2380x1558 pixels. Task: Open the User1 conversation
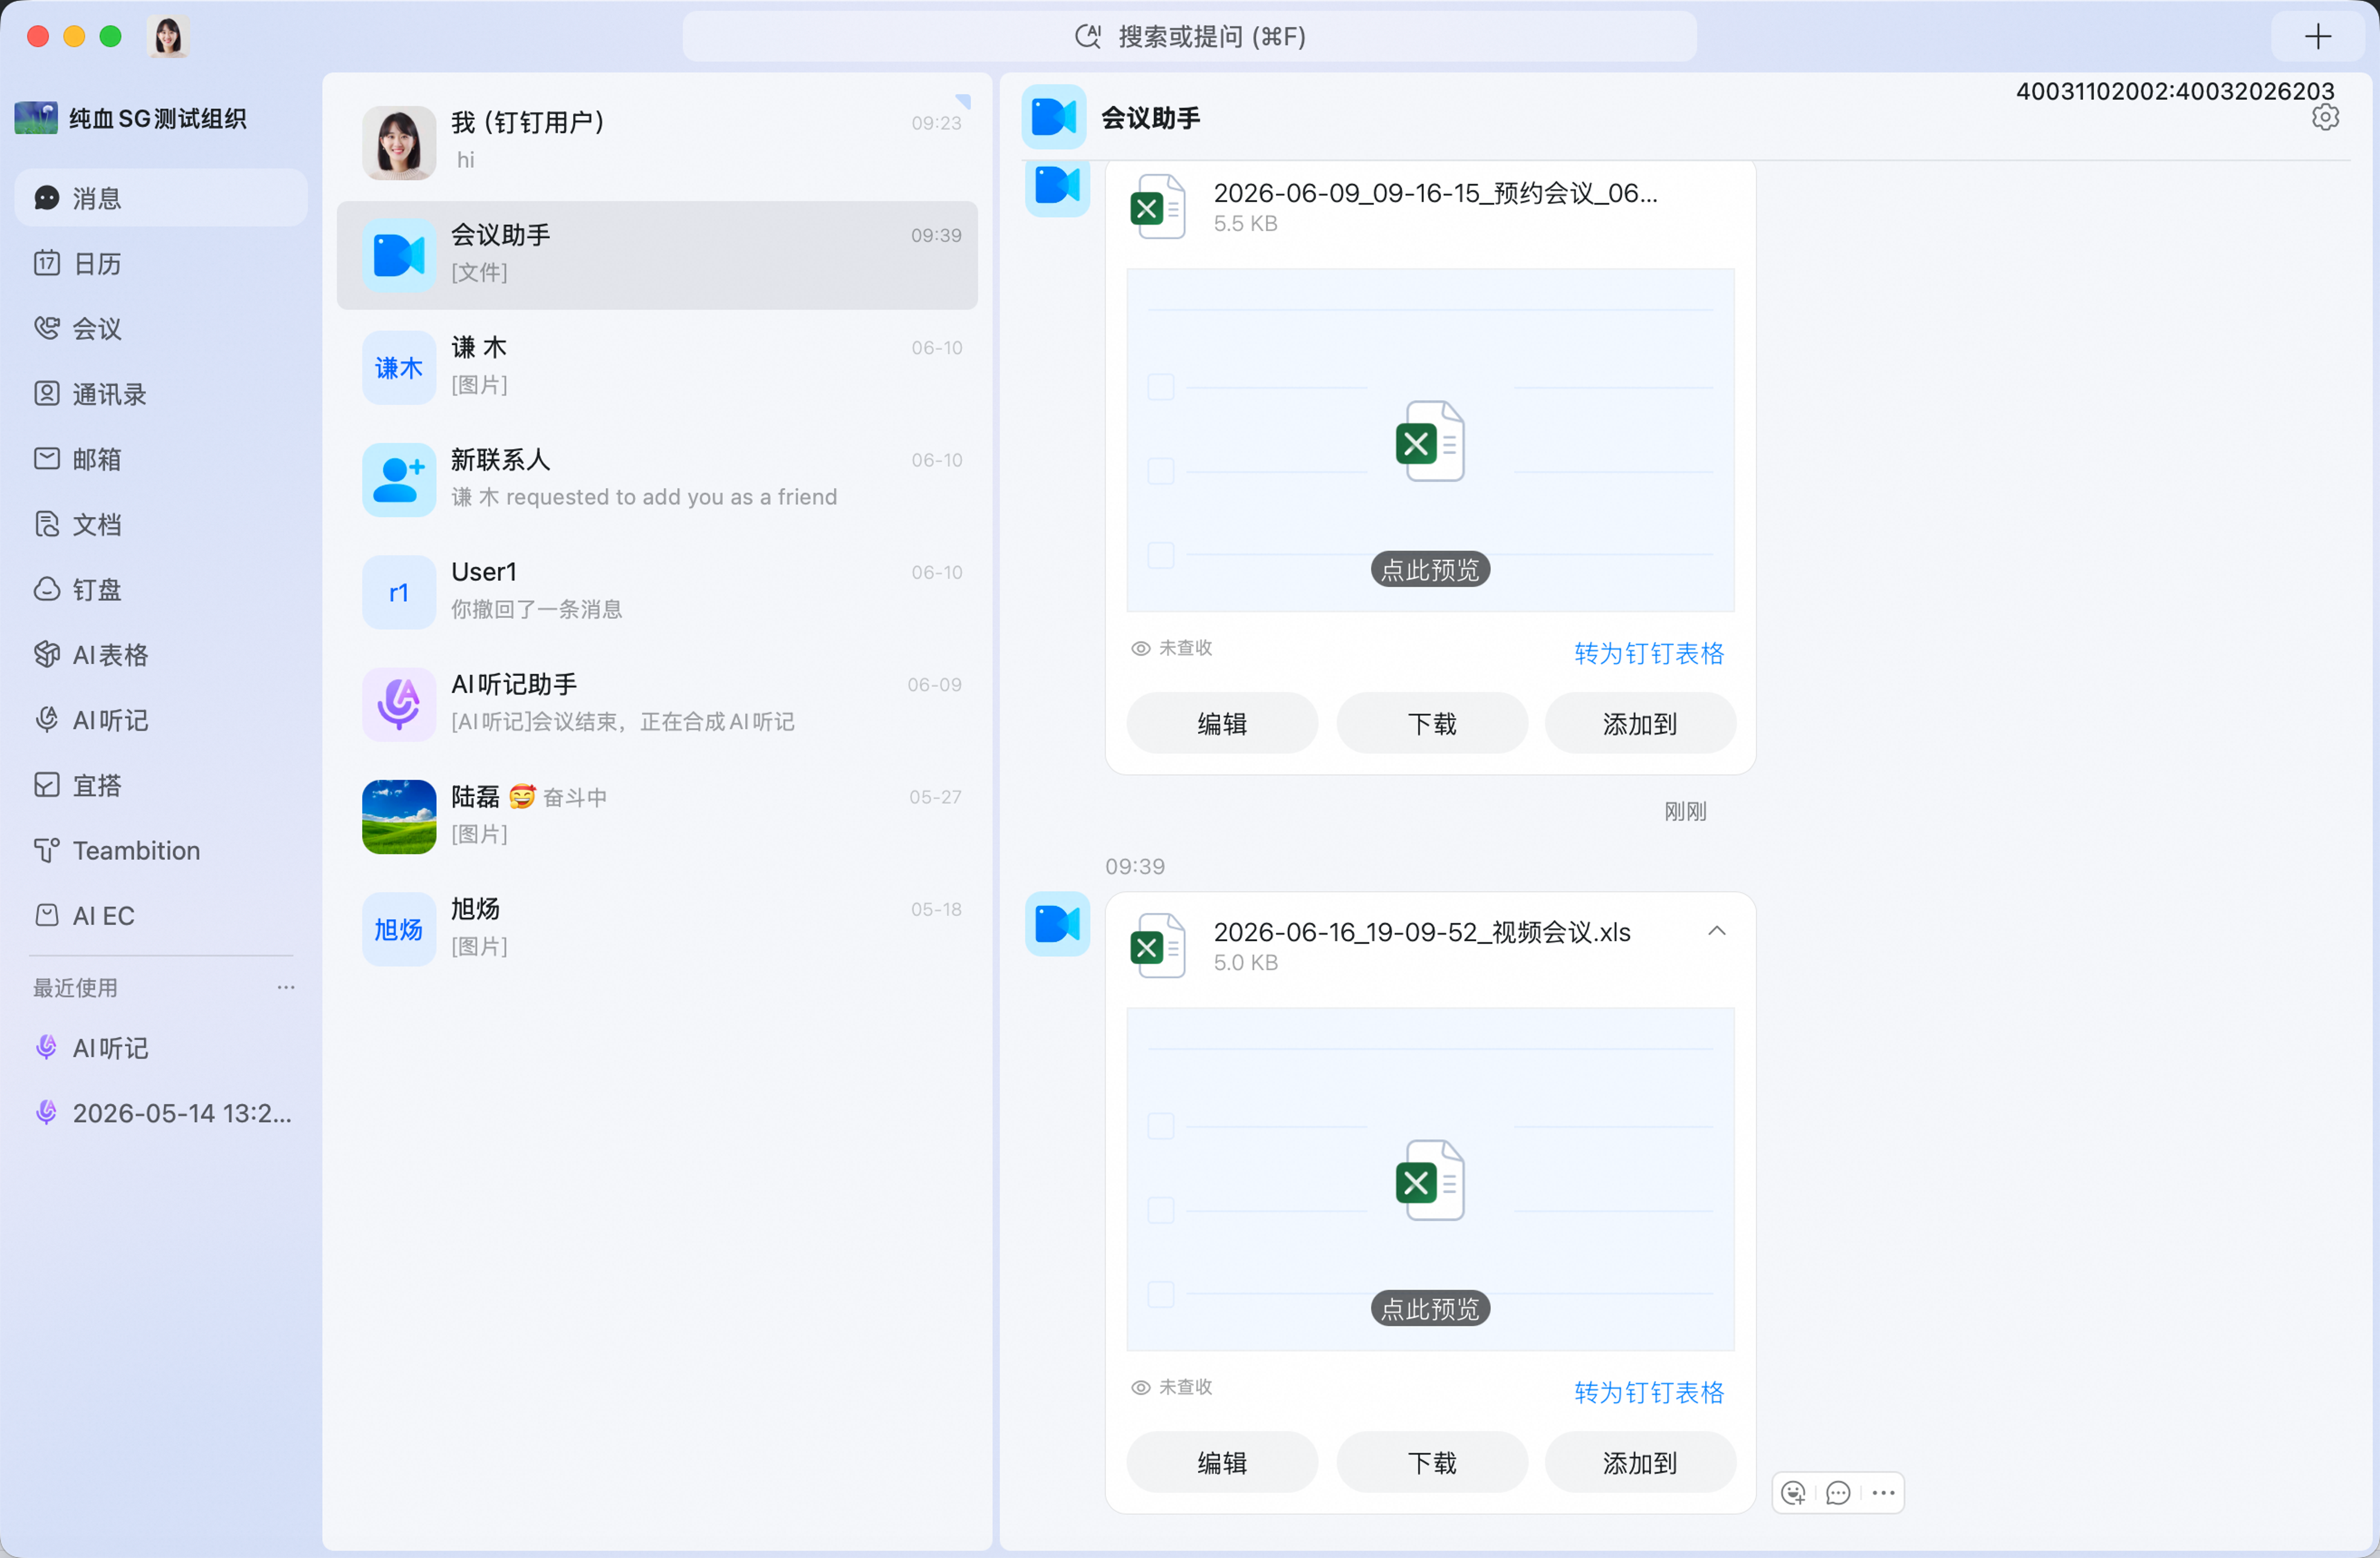click(657, 592)
